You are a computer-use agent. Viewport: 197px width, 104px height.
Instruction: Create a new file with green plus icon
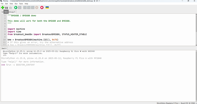(x=3, y=7)
